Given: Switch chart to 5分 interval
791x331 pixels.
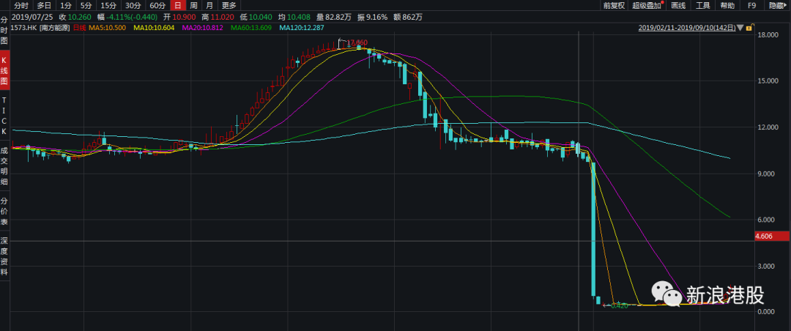Looking at the screenshot, I should click(x=86, y=6).
